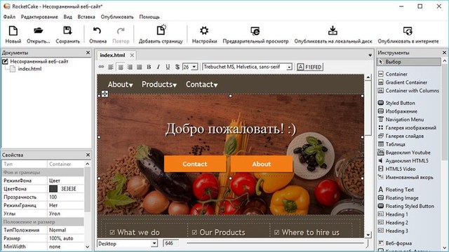This screenshot has height=252, width=449.
Task: Align text right
Action: (x=130, y=67)
